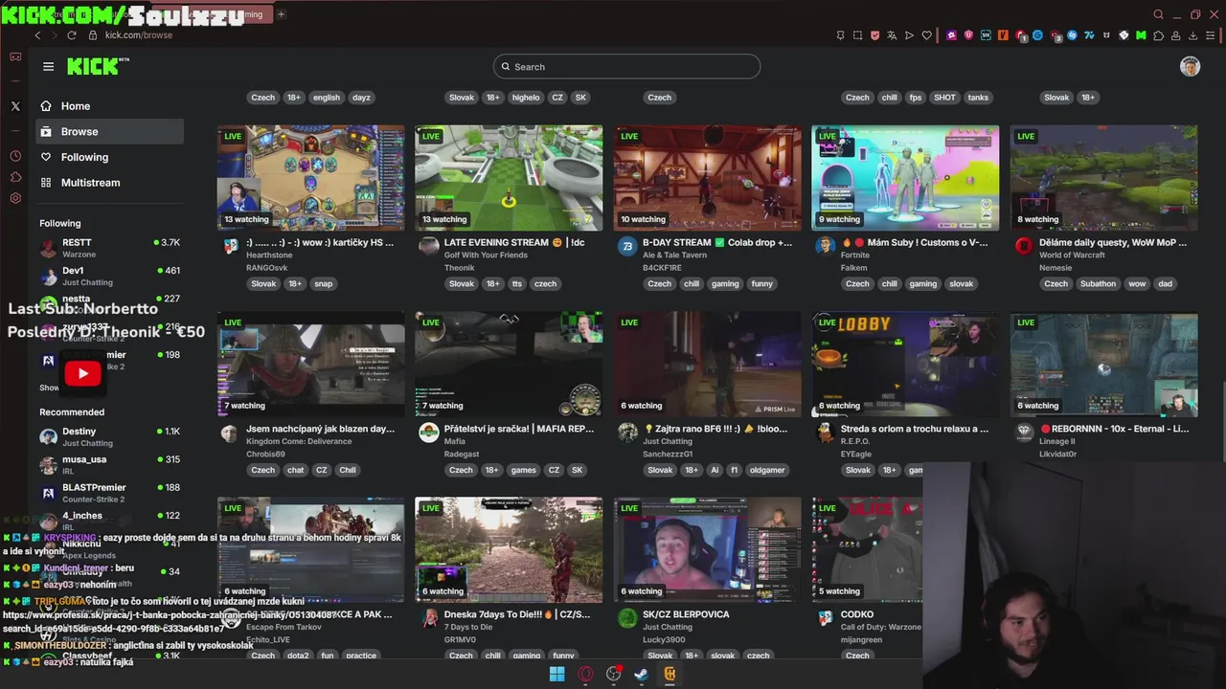The width and height of the screenshot is (1226, 689).
Task: Open the translate icon in toolbar
Action: pyautogui.click(x=892, y=35)
